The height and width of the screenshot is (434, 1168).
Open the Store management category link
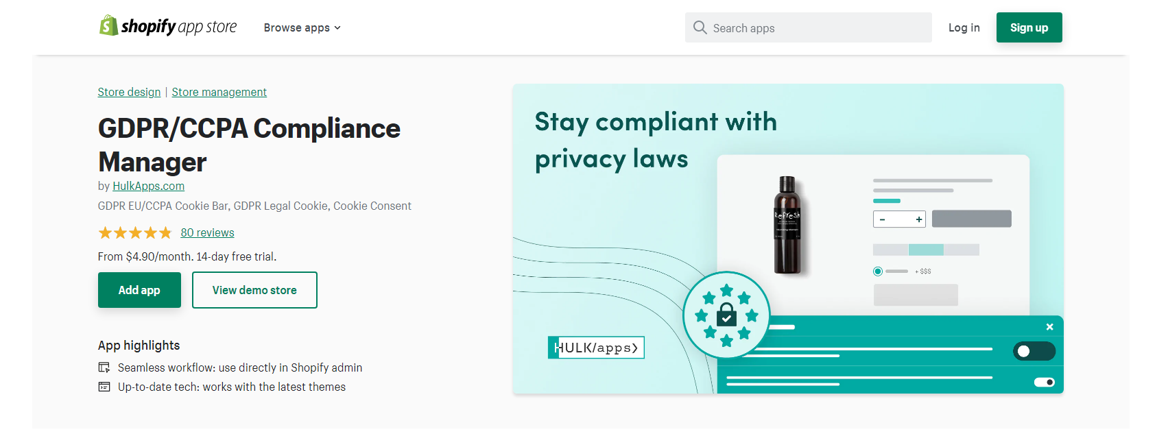pyautogui.click(x=219, y=92)
